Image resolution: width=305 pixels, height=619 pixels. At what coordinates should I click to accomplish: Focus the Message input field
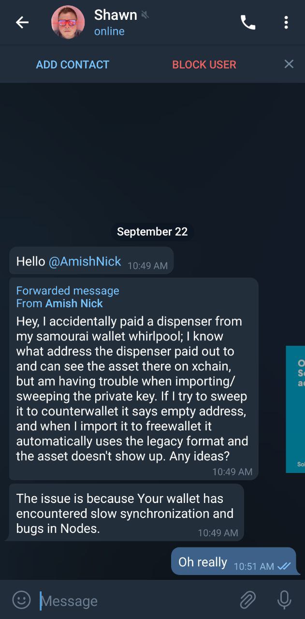(135, 601)
